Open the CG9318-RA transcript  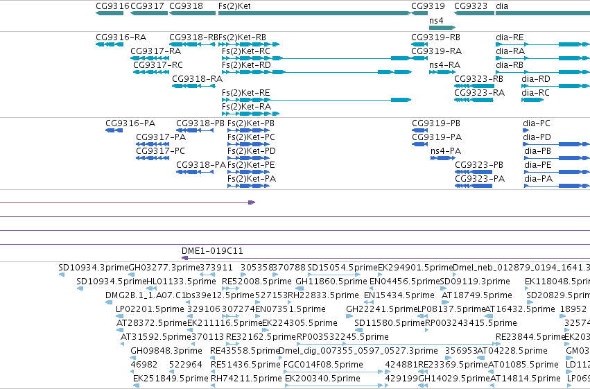[194, 86]
